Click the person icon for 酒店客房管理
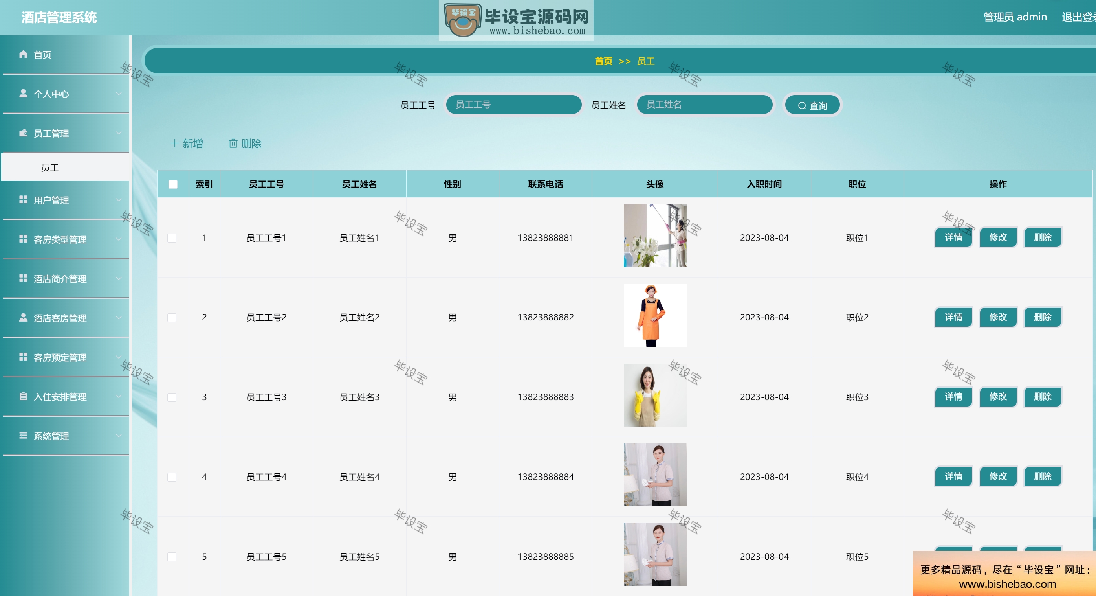Image resolution: width=1096 pixels, height=596 pixels. click(24, 318)
